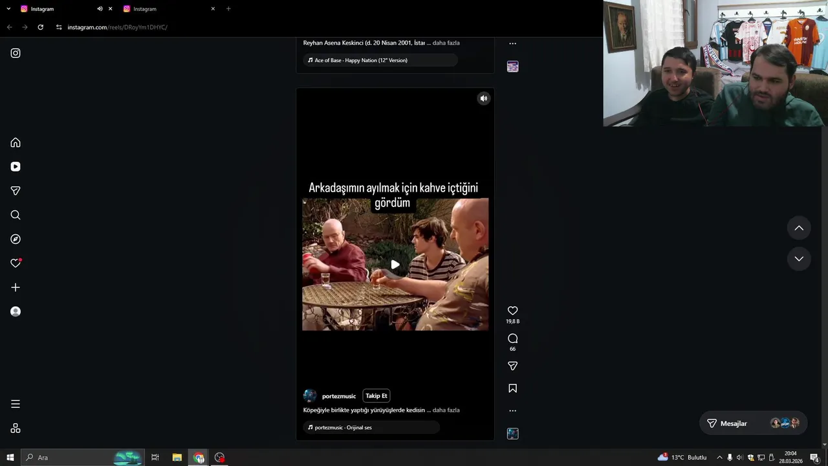This screenshot has height=466, width=828.
Task: Like the portezmusic reel
Action: click(512, 311)
